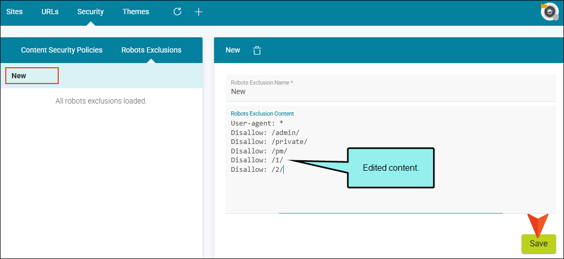The height and width of the screenshot is (259, 564).
Task: Place cursor after Disallow: /2/ line
Action: click(x=283, y=170)
